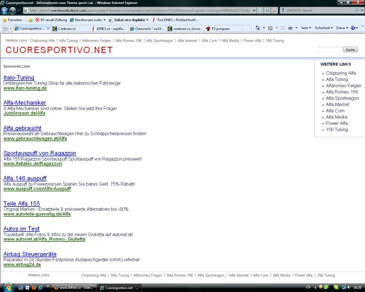
Task: Launch Word from the quick launch bar
Action: (x=27, y=288)
